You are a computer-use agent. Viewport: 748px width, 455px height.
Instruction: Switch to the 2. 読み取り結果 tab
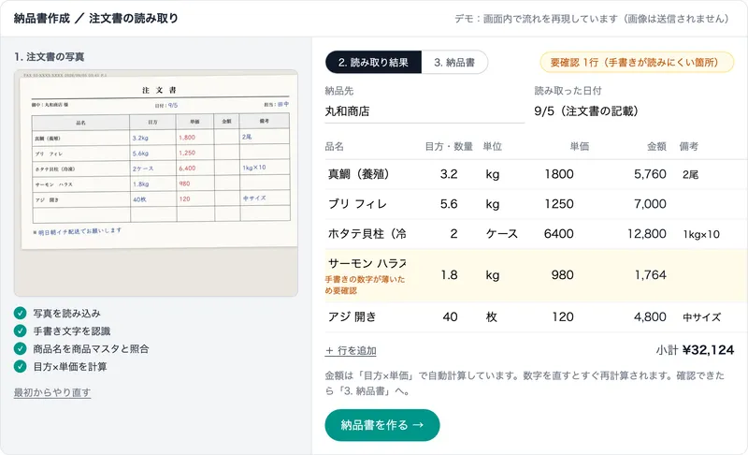[373, 62]
